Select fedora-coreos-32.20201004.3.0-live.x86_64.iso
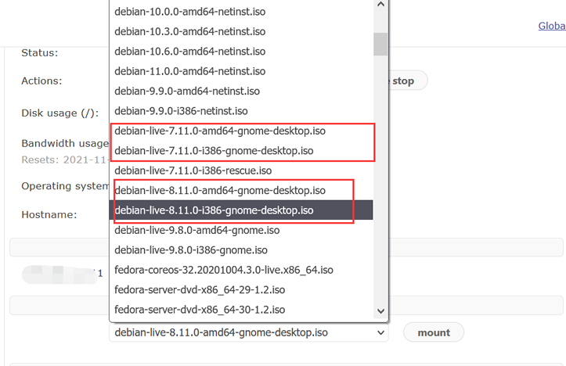 (x=241, y=269)
